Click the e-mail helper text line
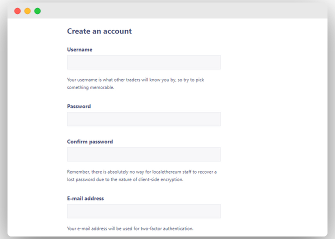The height and width of the screenshot is (239, 335). pyautogui.click(x=130, y=229)
